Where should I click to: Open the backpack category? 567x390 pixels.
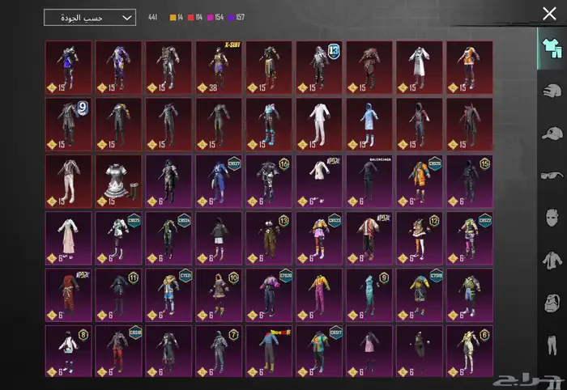[550, 304]
